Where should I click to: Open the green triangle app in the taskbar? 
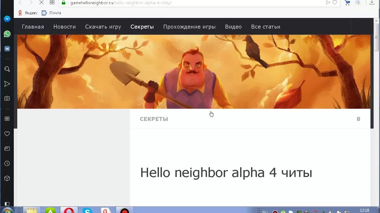[50, 210]
